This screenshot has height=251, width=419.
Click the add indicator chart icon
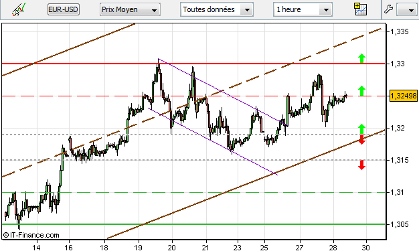coord(361,9)
